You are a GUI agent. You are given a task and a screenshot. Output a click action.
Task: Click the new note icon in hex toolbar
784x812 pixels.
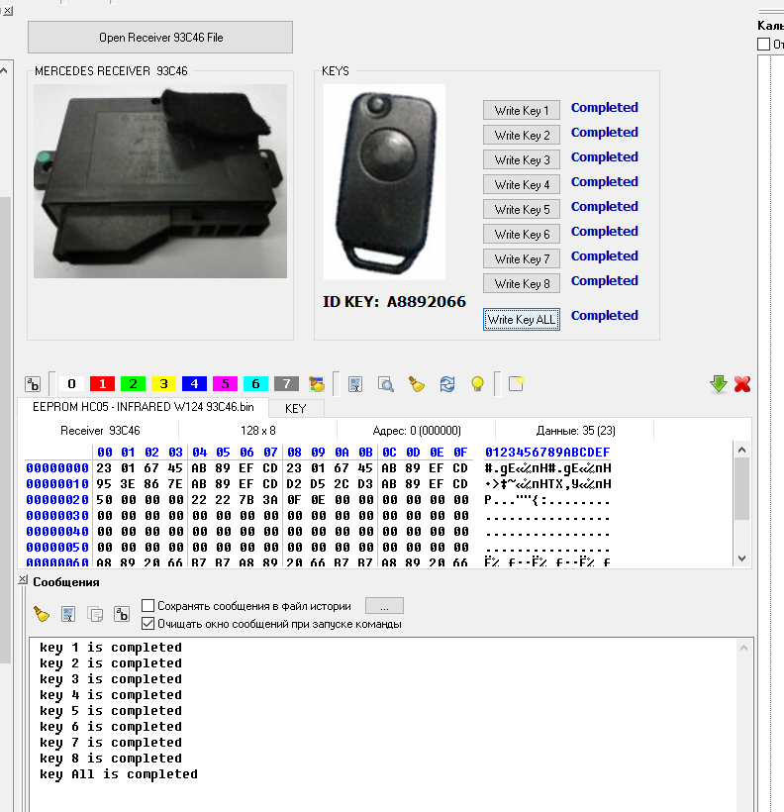coord(515,384)
